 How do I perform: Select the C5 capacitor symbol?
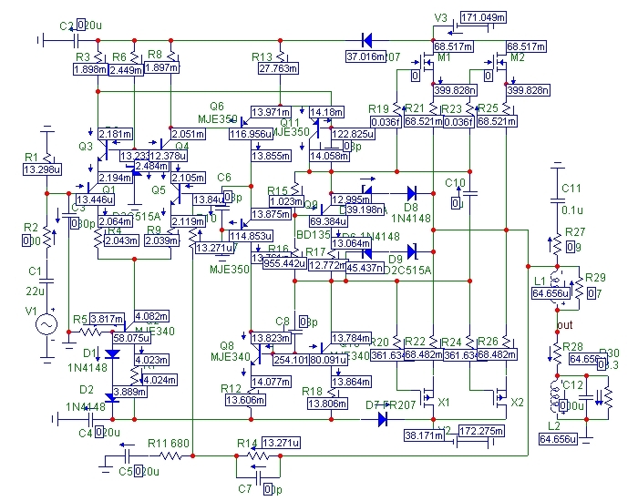127,456
